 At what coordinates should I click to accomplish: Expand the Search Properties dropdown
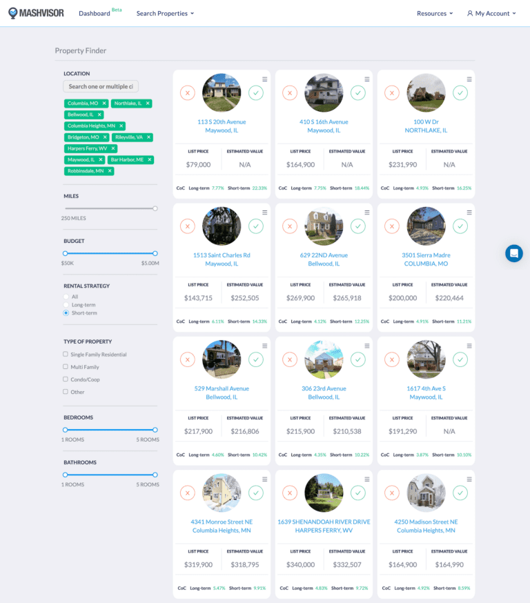pos(165,14)
